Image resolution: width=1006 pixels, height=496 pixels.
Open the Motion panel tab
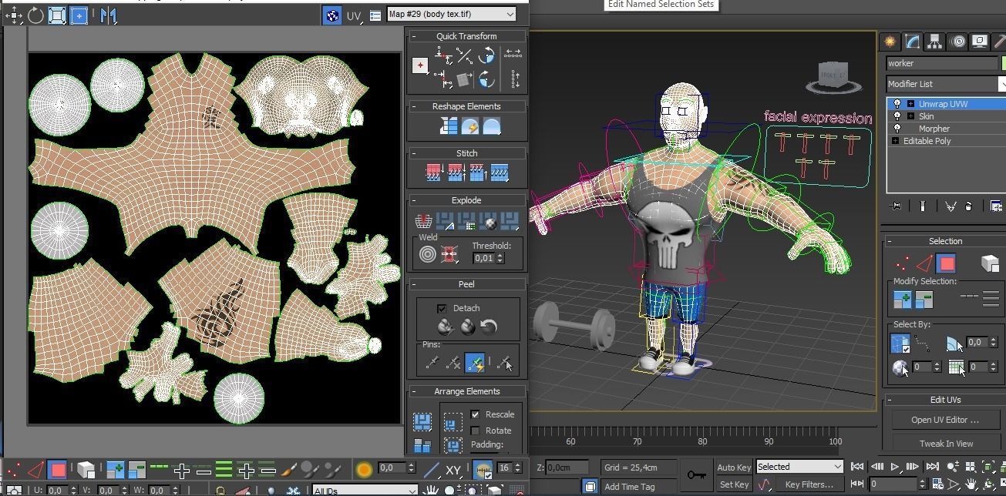pyautogui.click(x=957, y=42)
